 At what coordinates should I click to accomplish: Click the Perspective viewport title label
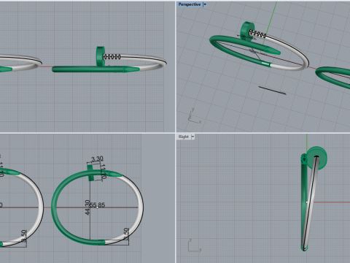coord(190,4)
